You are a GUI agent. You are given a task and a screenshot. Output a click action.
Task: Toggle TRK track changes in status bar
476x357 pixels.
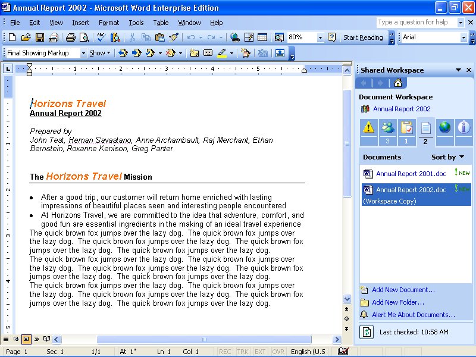[243, 352]
